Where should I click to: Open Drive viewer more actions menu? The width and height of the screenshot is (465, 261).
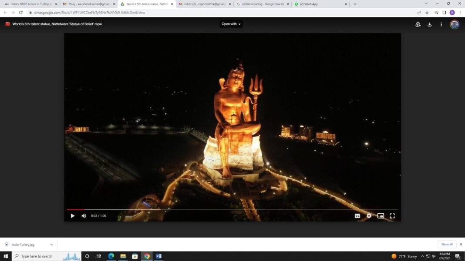pos(441,24)
